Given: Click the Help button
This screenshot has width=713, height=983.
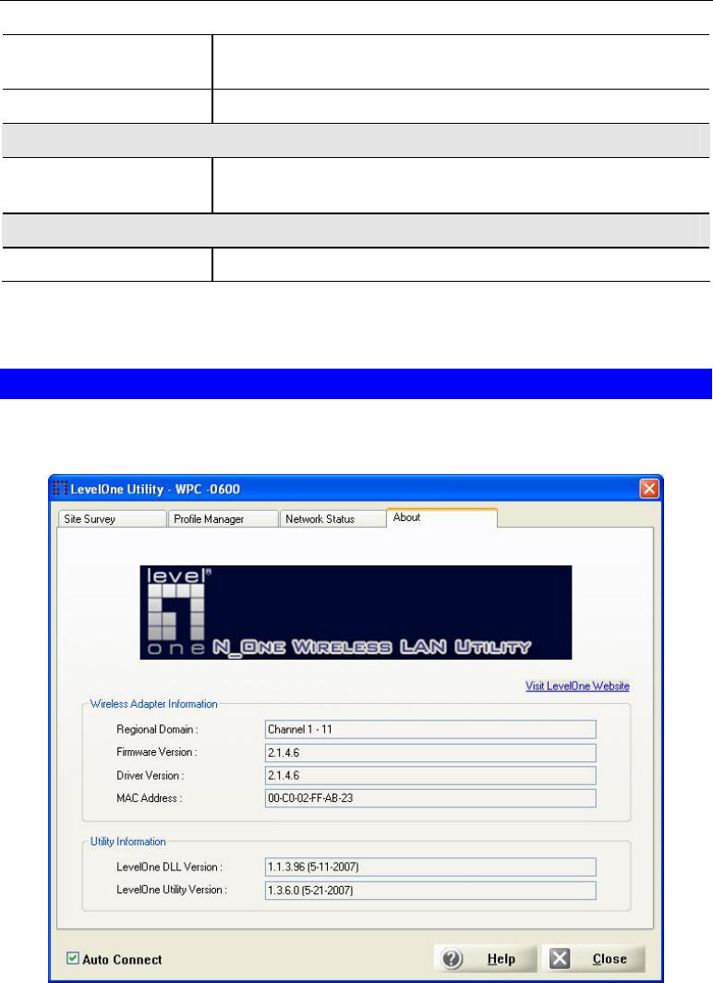Looking at the screenshot, I should tap(486, 959).
